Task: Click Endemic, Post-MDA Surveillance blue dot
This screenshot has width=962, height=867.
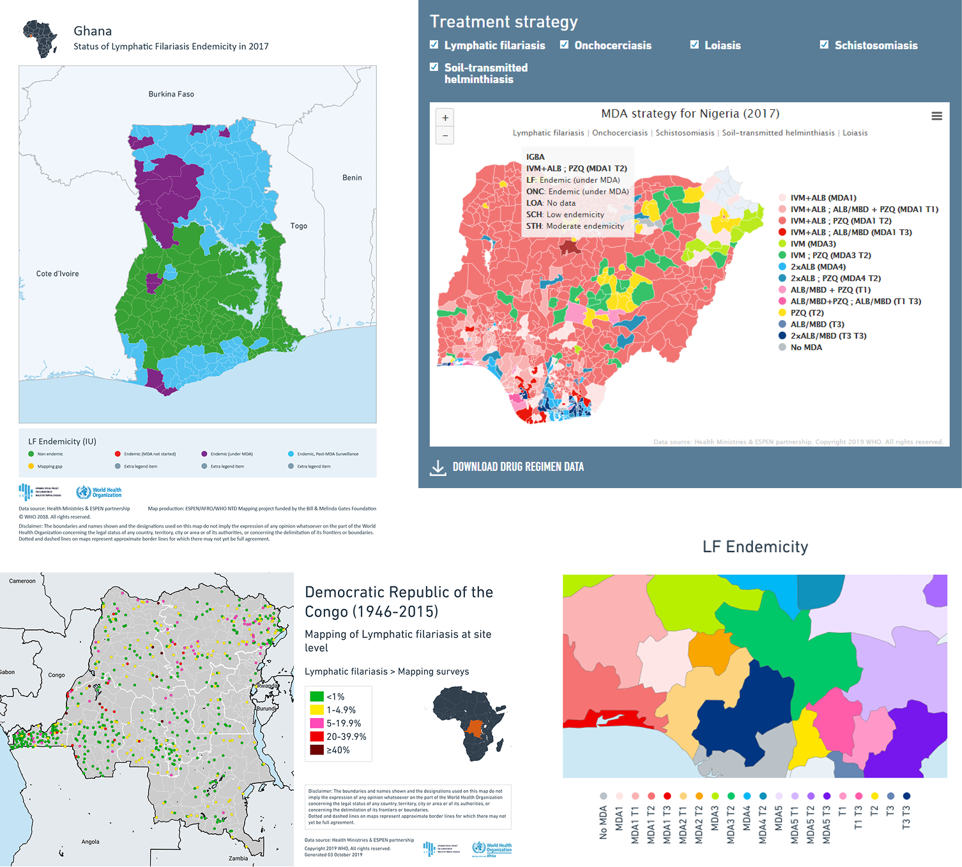Action: [x=291, y=454]
